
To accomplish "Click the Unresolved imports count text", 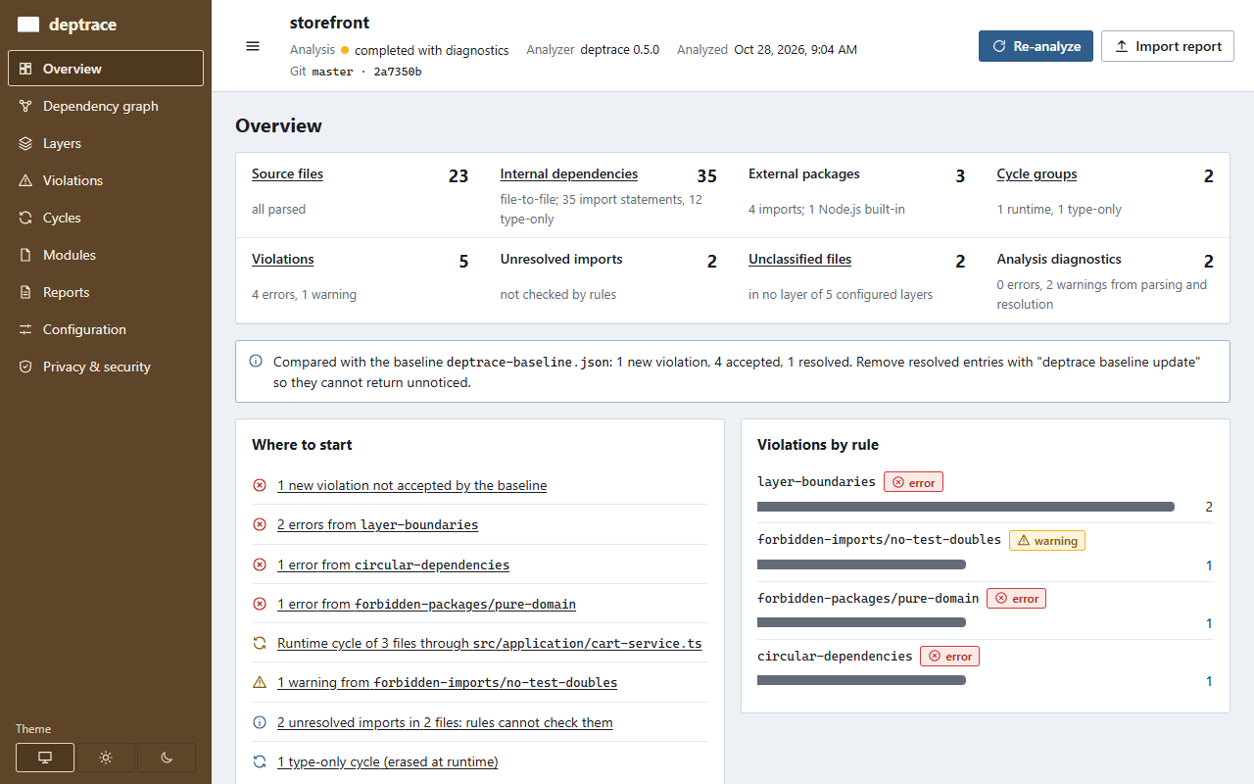I will pyautogui.click(x=712, y=262).
